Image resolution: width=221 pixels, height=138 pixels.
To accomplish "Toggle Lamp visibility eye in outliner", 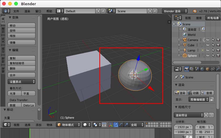I will coord(208,50).
